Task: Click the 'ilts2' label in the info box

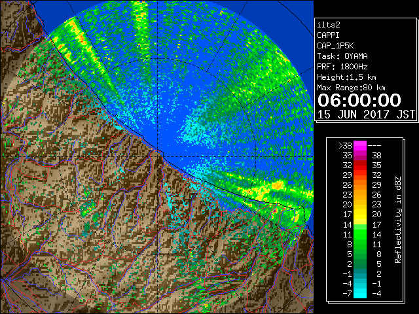Action: click(329, 25)
